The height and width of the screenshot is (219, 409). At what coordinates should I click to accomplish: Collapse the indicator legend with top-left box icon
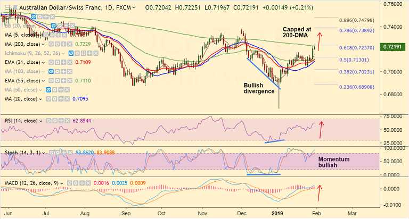tap(7, 7)
